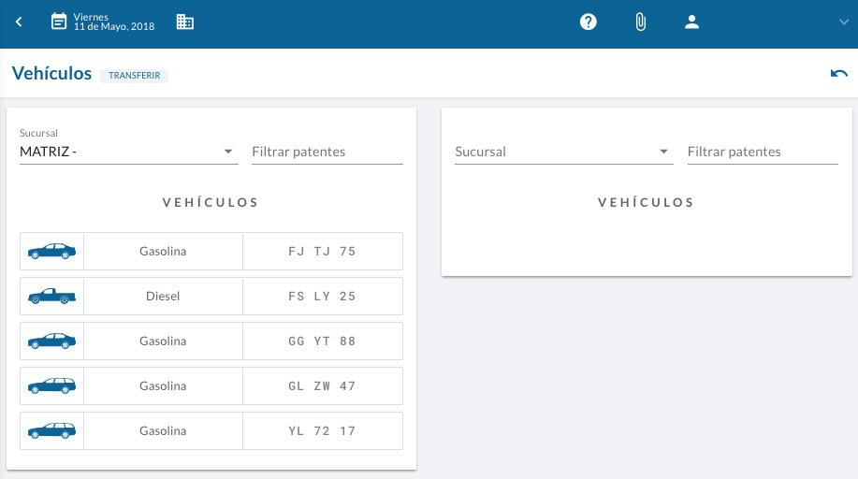858x479 pixels.
Task: Open the calendar date icon
Action: pos(59,22)
